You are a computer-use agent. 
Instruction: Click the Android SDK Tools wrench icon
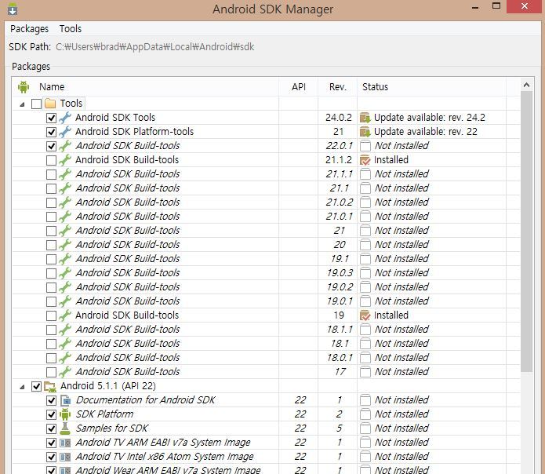coord(65,118)
